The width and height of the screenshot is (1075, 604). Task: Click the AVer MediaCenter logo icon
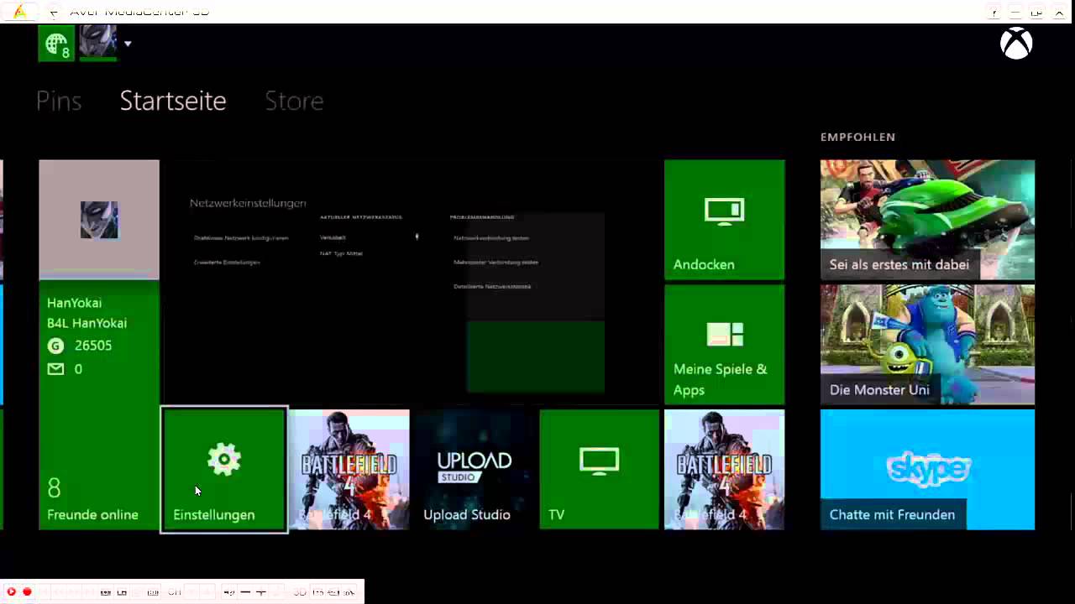(x=19, y=11)
